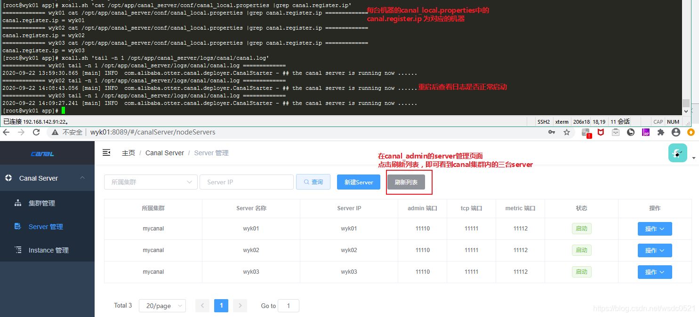This screenshot has width=699, height=317.
Task: Reload the canal admin page
Action: (36, 132)
